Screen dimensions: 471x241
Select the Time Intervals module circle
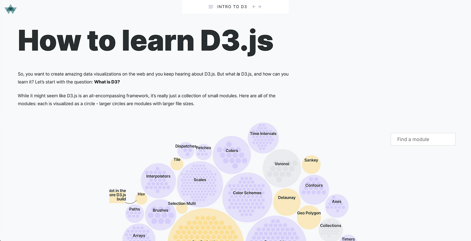pos(263,138)
